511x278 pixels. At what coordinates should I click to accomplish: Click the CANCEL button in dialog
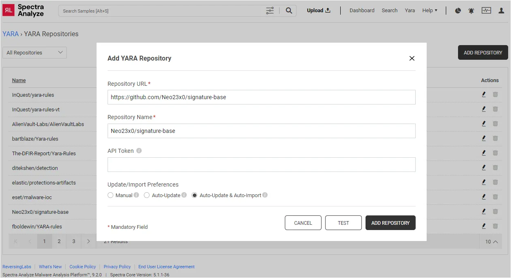[x=303, y=223]
